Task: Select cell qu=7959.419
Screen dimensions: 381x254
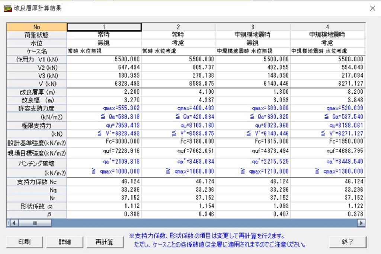Action: 104,125
